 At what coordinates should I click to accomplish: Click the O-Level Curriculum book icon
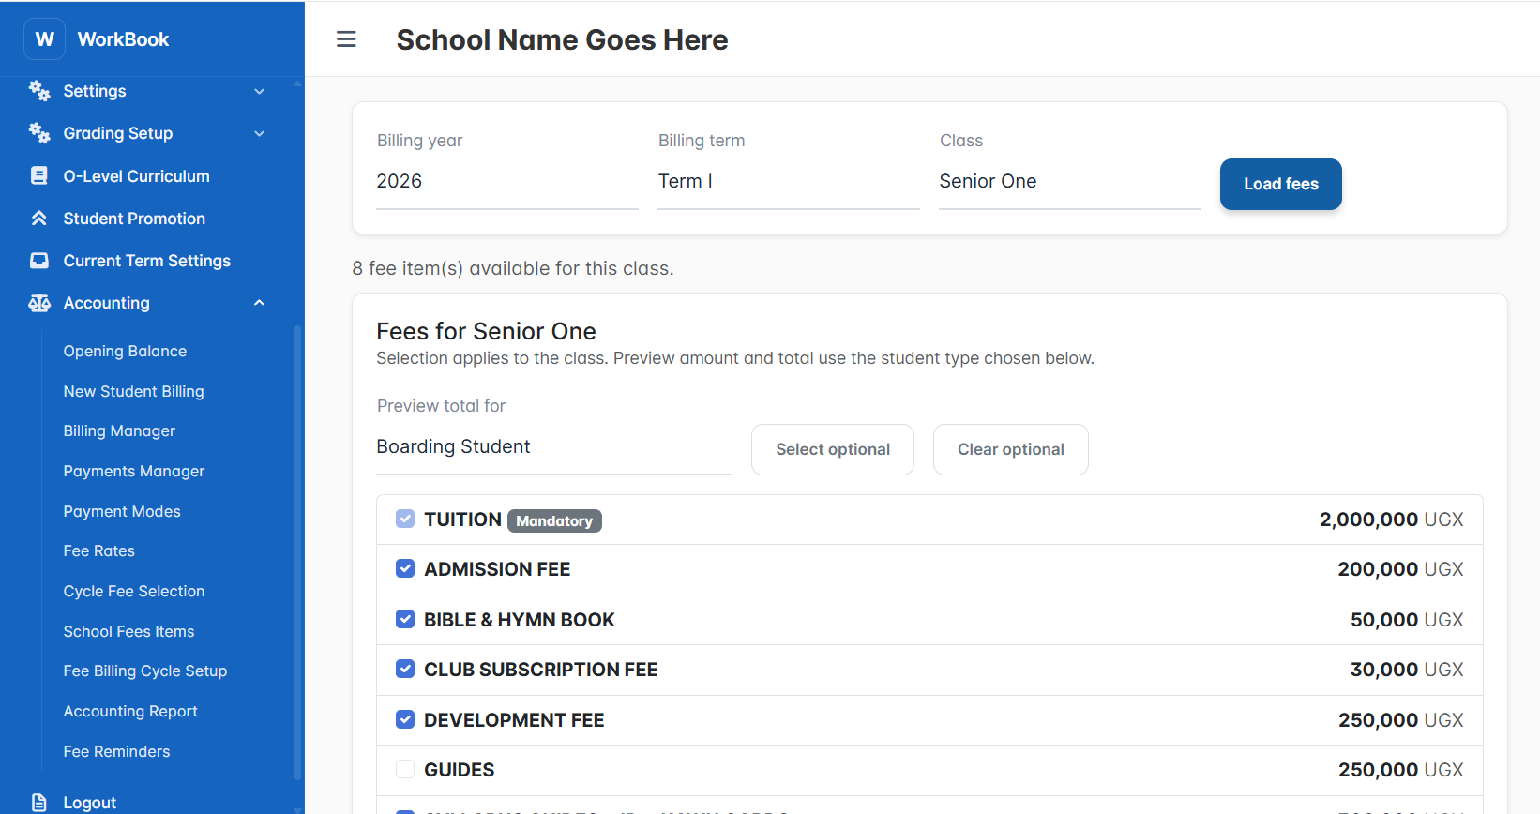coord(39,175)
